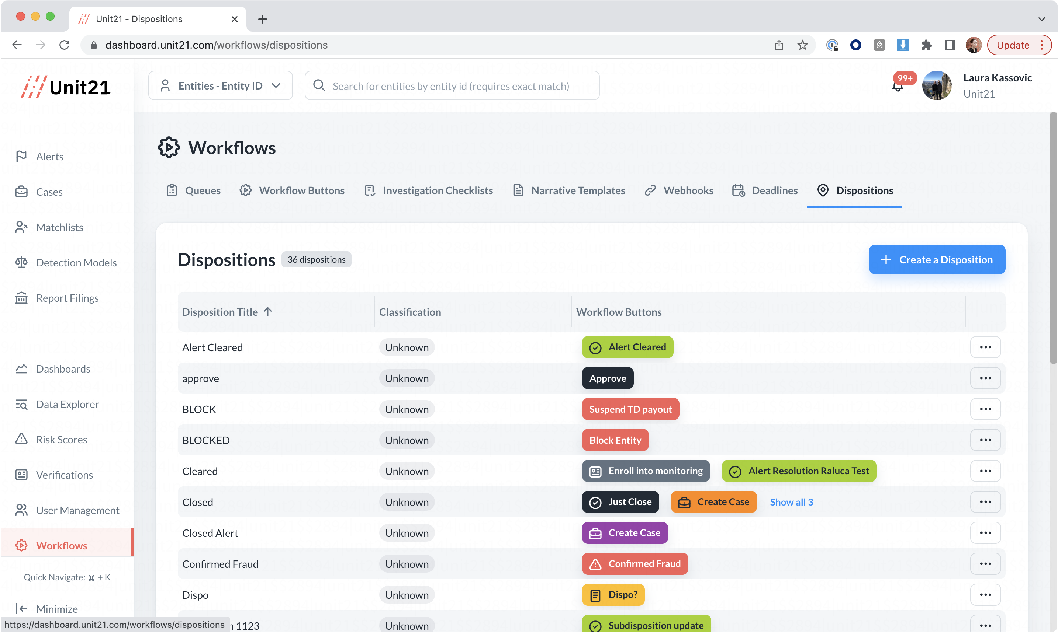Expand the Entities - Entity ID dropdown
Image resolution: width=1058 pixels, height=633 pixels.
(x=220, y=86)
